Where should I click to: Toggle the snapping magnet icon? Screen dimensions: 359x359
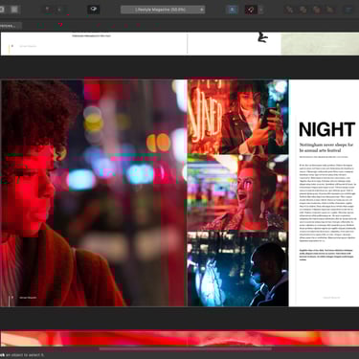pyautogui.click(x=251, y=10)
